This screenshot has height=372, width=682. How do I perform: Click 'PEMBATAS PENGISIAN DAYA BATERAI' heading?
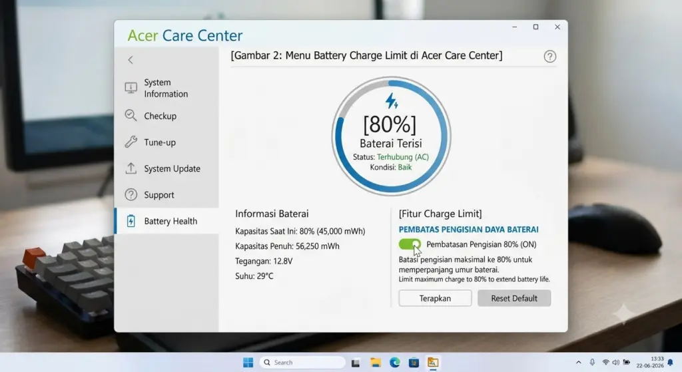468,230
